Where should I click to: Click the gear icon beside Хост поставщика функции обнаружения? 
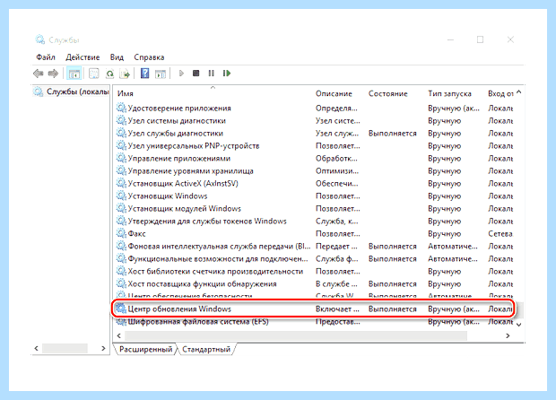click(121, 283)
